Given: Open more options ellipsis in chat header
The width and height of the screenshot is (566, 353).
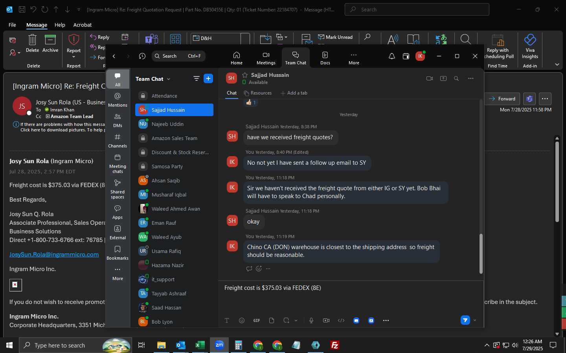Looking at the screenshot, I should pyautogui.click(x=471, y=78).
